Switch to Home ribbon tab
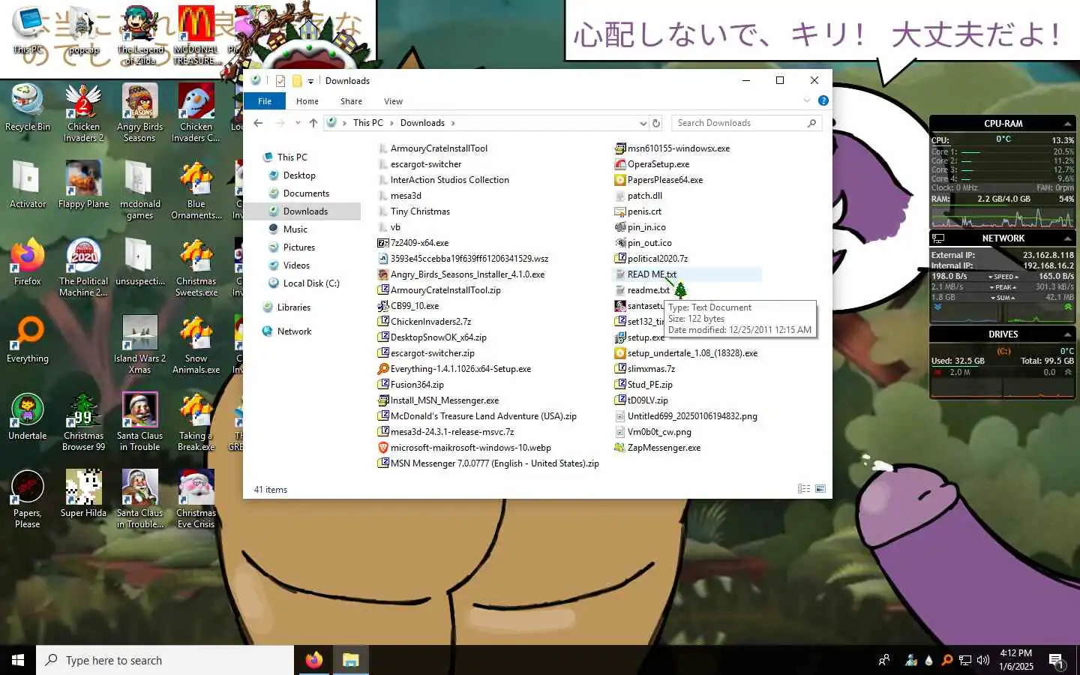 pos(307,101)
